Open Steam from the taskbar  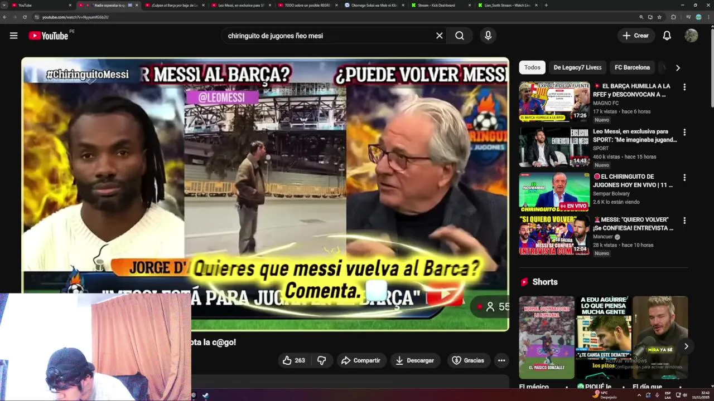205,395
